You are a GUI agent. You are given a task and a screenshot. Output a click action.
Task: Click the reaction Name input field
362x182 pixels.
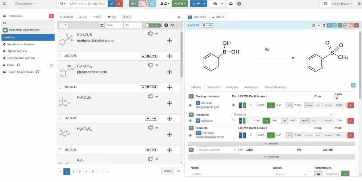(228, 174)
